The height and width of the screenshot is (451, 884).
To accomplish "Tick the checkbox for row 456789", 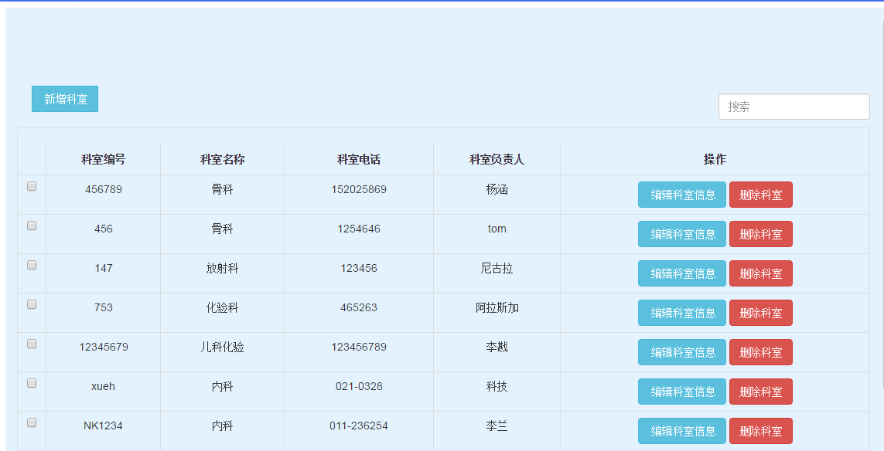I will tap(32, 186).
